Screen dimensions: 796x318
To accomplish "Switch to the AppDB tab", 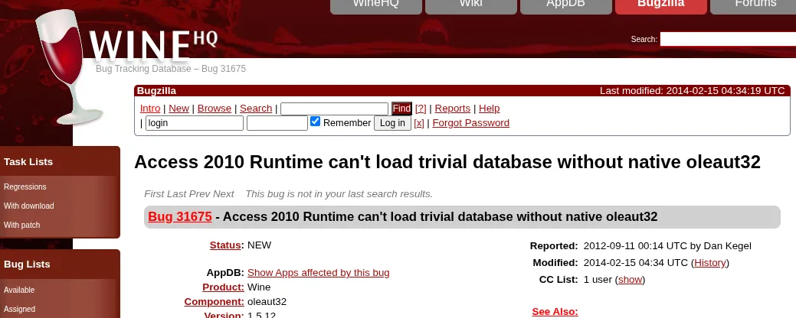I will point(565,5).
